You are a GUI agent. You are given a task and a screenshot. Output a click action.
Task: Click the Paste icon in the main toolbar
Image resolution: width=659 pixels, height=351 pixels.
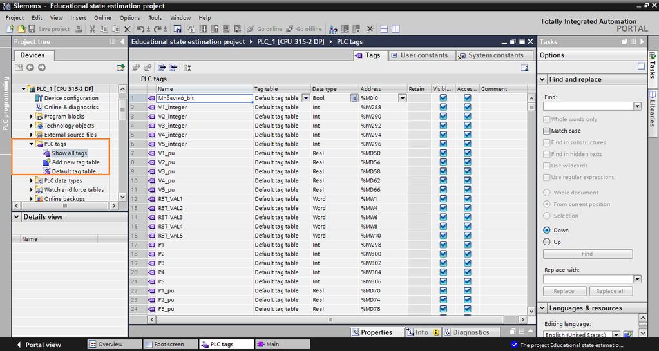(x=117, y=29)
